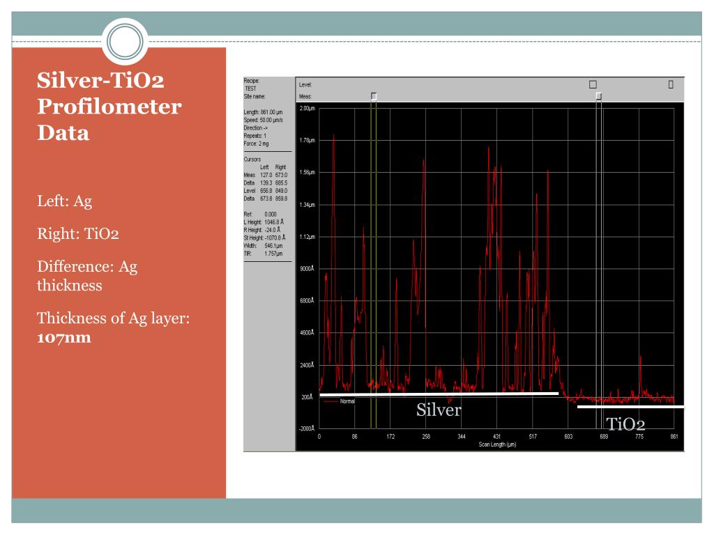Click the Delta value 685.5
Viewport: 714px width, 535px height.
pos(281,183)
